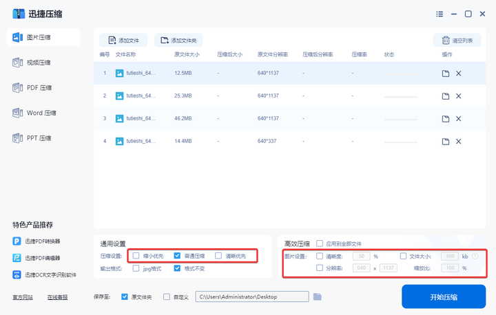The width and height of the screenshot is (496, 315).
Task: Check jpg格式 output format
Action: click(x=136, y=268)
